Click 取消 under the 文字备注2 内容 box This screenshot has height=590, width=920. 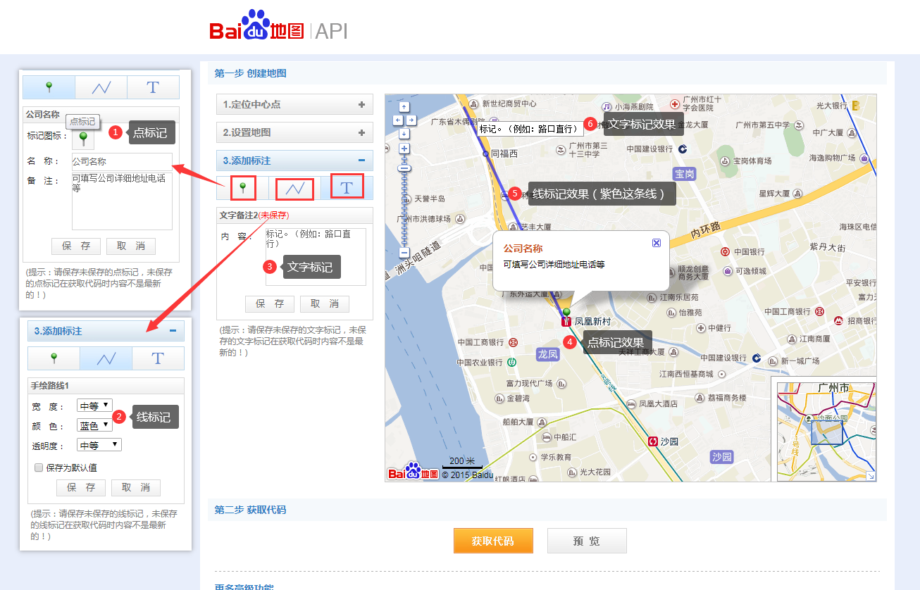tap(325, 304)
